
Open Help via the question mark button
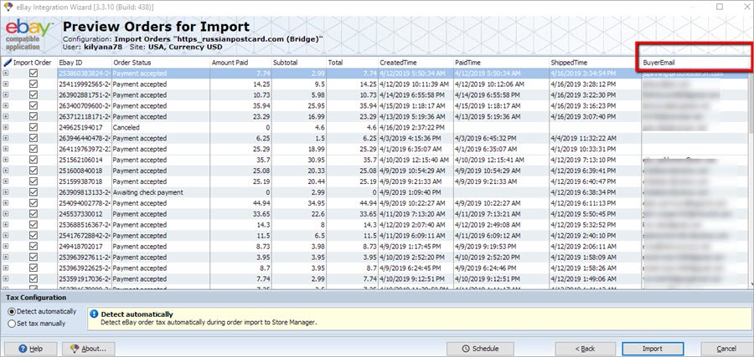24,348
